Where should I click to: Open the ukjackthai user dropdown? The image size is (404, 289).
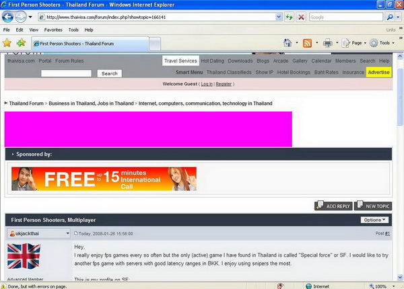[x=39, y=233]
